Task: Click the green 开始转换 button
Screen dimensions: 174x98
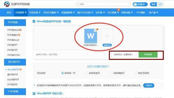Action: (x=148, y=55)
